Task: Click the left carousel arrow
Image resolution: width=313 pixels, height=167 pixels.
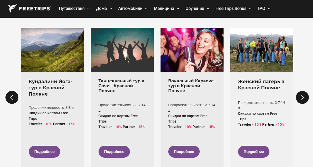Action: pyautogui.click(x=12, y=97)
